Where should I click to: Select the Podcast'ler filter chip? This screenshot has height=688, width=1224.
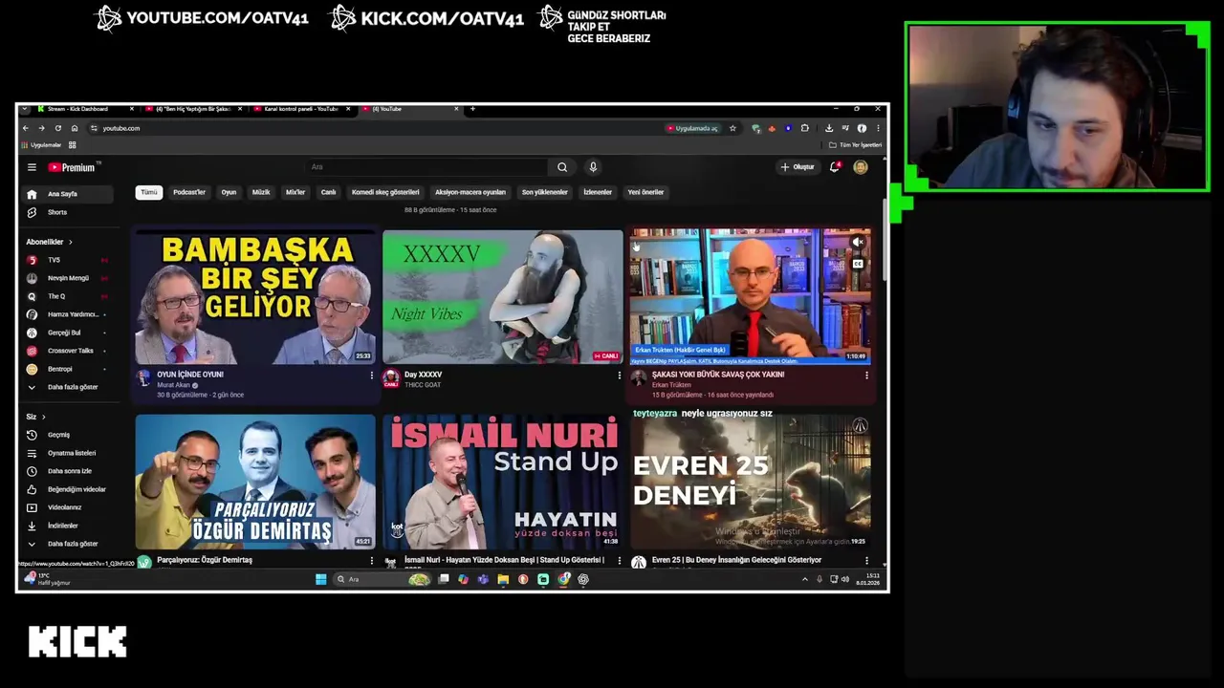(189, 192)
